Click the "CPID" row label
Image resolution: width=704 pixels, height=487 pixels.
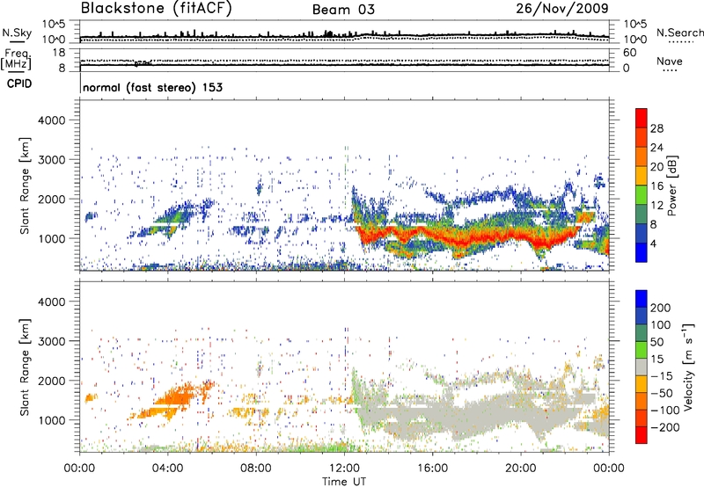(19, 84)
